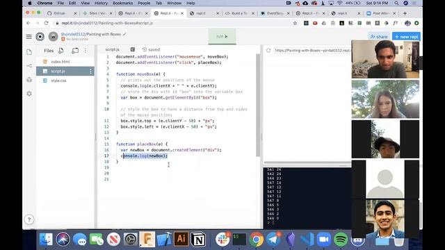Click the console.log(newBox) text on line 17
445x250 pixels.
point(144,156)
